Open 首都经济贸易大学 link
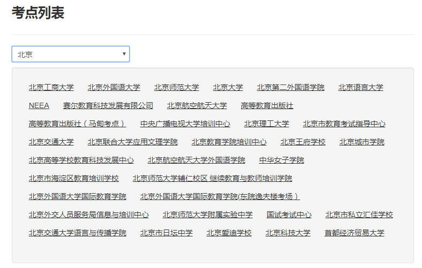This screenshot has width=422, height=268. [x=354, y=233]
